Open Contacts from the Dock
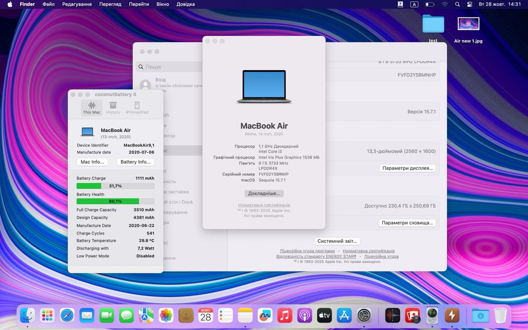528x330 pixels. click(x=186, y=316)
